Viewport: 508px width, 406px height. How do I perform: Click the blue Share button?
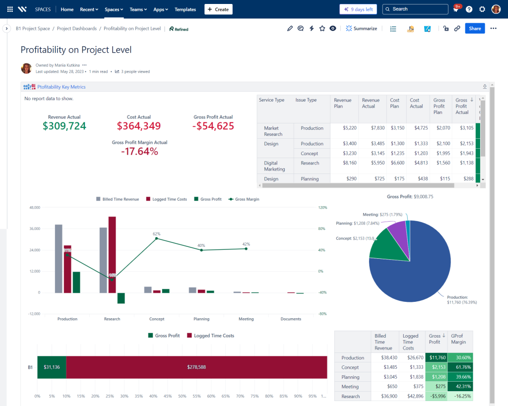[x=475, y=28]
